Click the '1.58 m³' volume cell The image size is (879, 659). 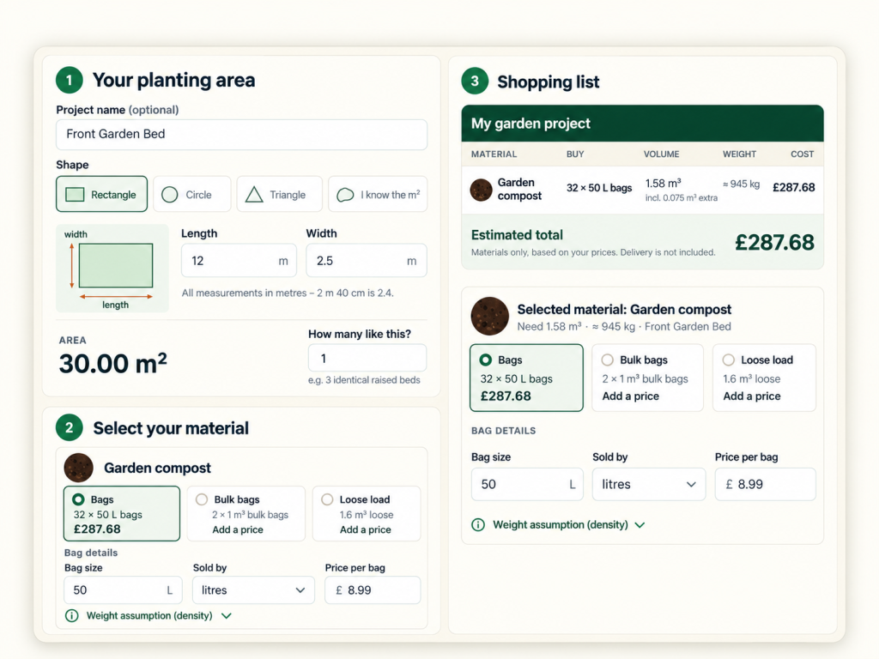(664, 184)
